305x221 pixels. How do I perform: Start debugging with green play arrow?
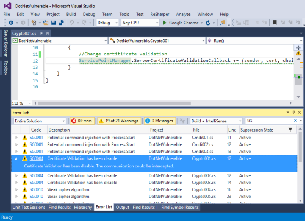(165, 23)
